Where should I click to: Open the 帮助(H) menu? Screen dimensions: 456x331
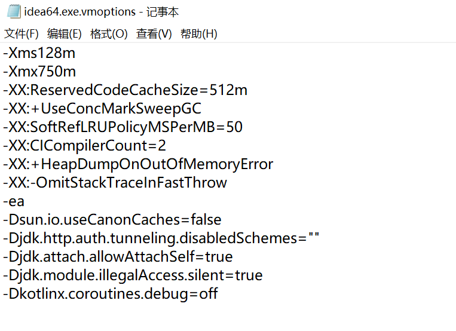(x=199, y=34)
